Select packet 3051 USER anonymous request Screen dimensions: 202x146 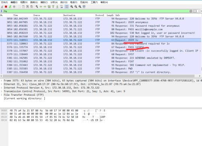(101, 22)
